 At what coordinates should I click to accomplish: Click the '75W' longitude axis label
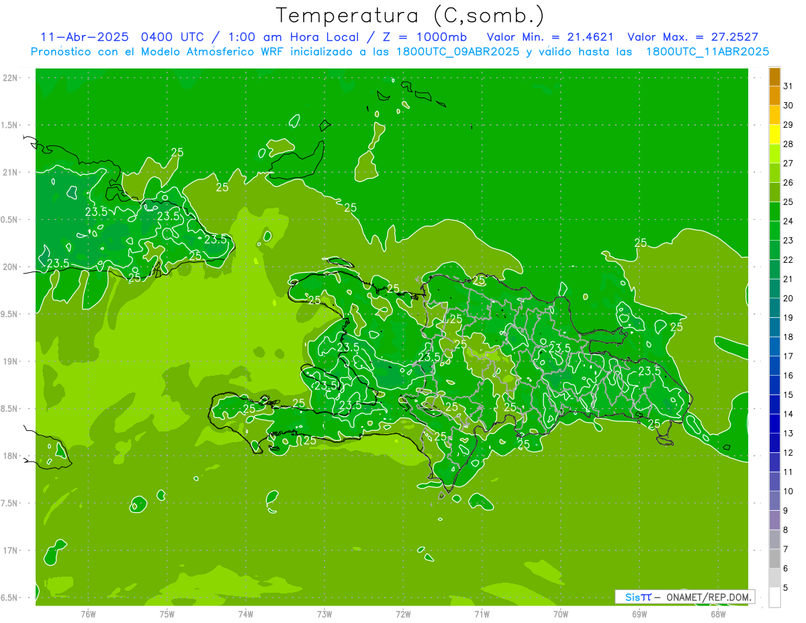point(167,614)
